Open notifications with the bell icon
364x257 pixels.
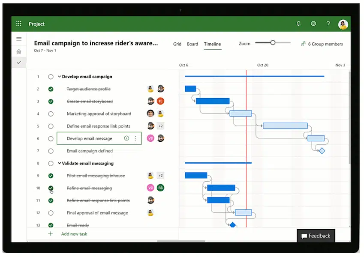click(298, 24)
